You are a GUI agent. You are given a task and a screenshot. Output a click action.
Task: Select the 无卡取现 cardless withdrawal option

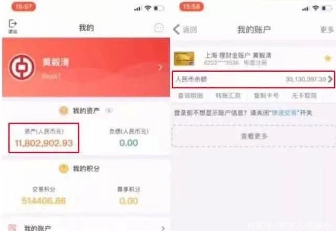304,96
